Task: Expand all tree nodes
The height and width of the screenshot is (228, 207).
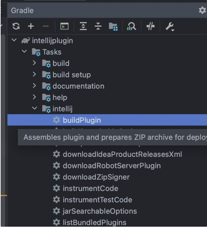Action: pos(83,26)
